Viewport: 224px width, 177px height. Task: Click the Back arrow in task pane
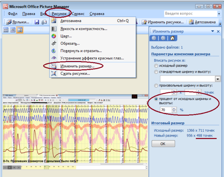154,38
